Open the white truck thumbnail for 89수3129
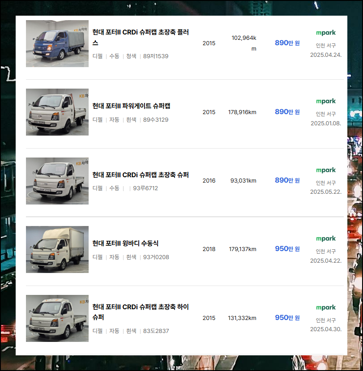 point(57,112)
